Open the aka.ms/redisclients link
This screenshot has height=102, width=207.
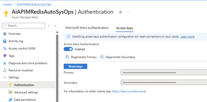tap(129, 91)
